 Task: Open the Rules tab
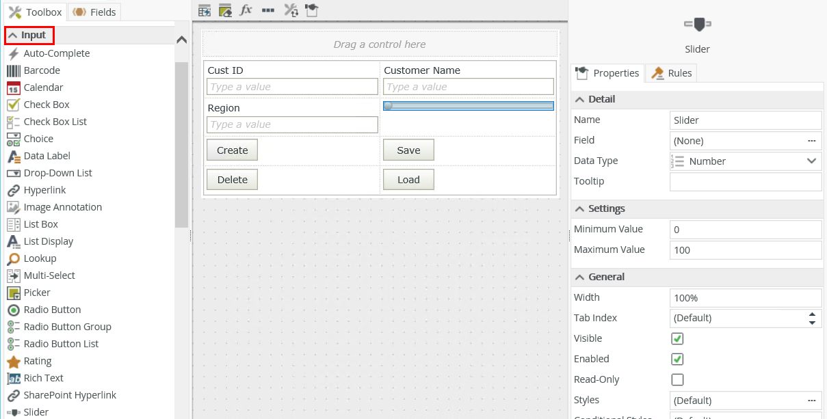click(672, 73)
